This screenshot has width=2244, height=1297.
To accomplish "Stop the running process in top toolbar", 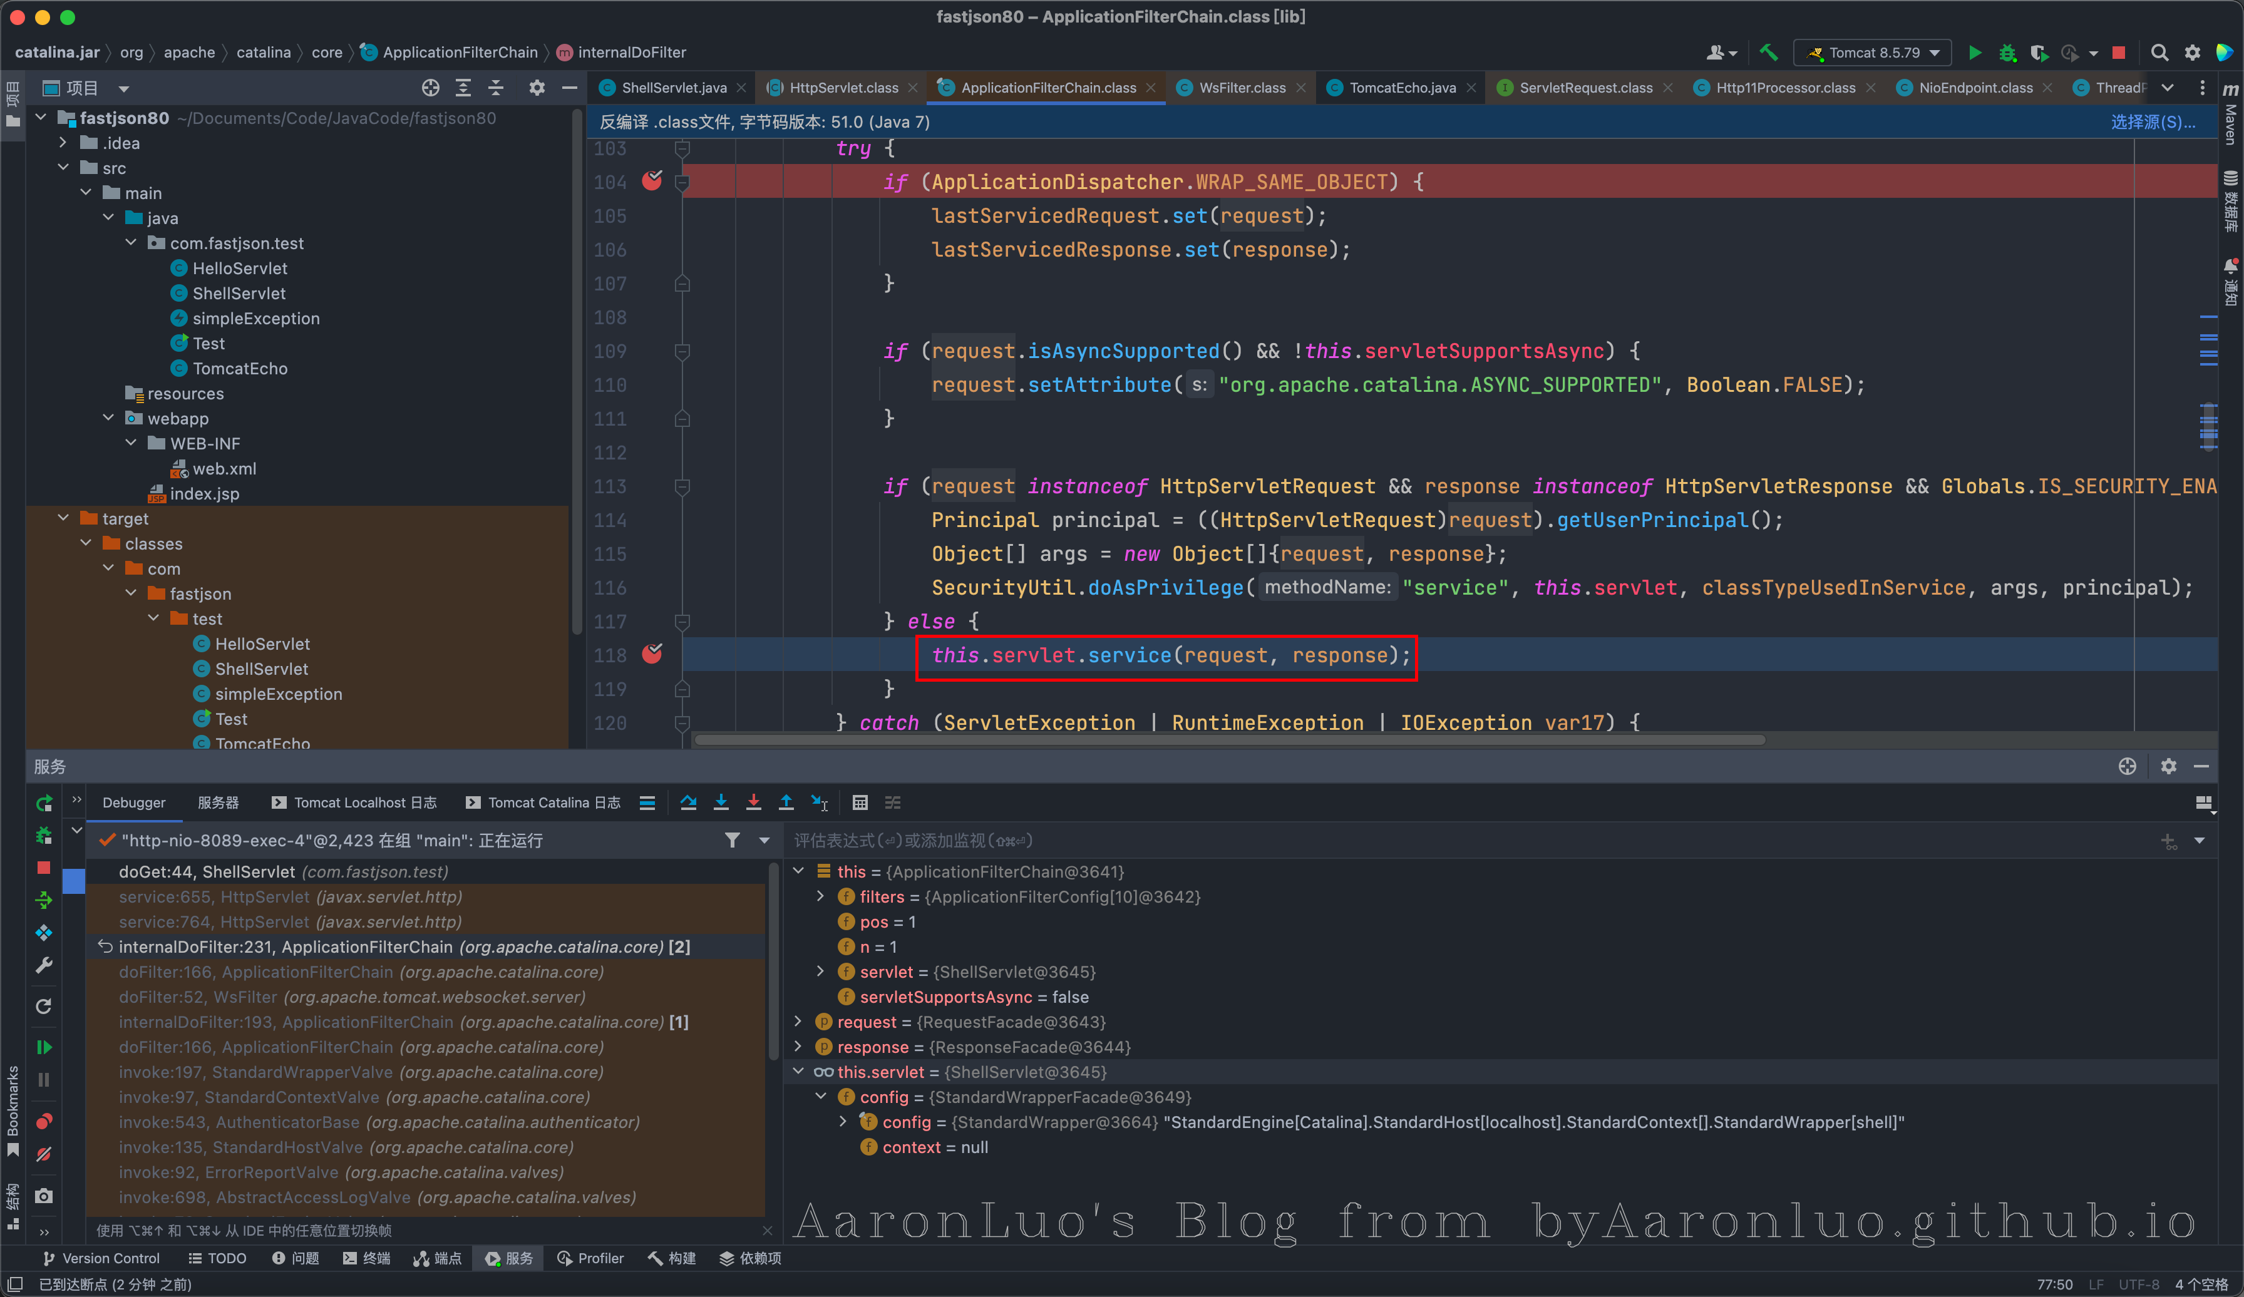I will [x=2118, y=53].
